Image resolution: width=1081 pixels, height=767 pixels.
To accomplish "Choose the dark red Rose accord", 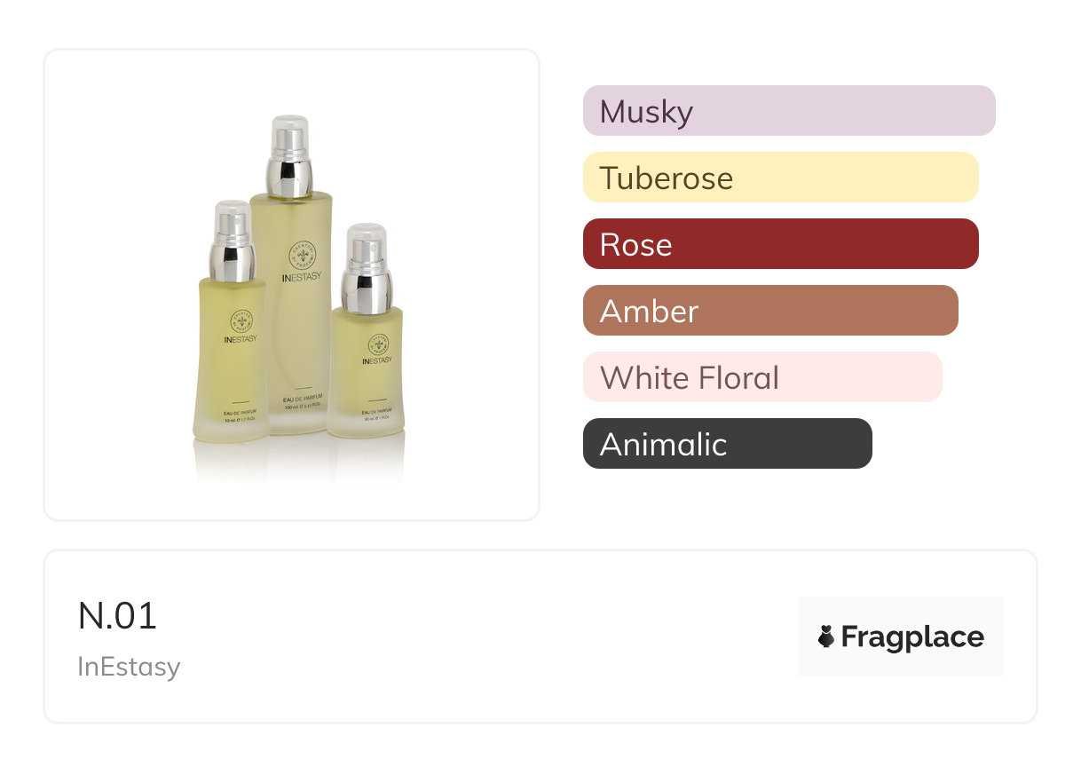I will pos(780,244).
